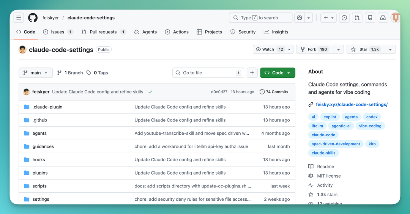The height and width of the screenshot is (214, 410).
Task: Click the litellm topic tag
Action: point(317,126)
